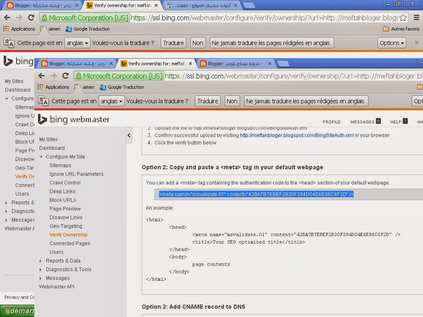Expand Reports in background sidebar
423x317 pixels.
(x=7, y=203)
